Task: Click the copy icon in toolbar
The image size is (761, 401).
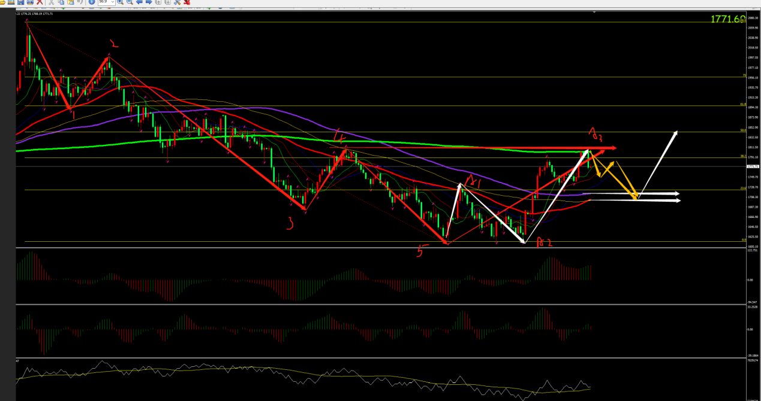Action: click(x=61, y=2)
